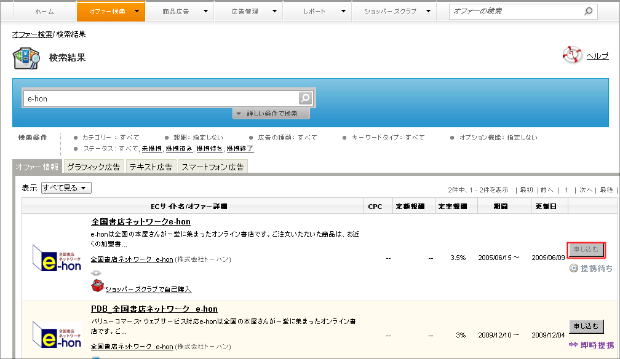The width and height of the screenshot is (620, 359).
Task: Go to 最初 page link
Action: pos(527,190)
